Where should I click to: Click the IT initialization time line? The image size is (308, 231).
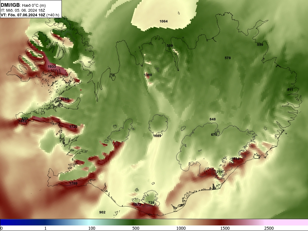(x=23, y=10)
